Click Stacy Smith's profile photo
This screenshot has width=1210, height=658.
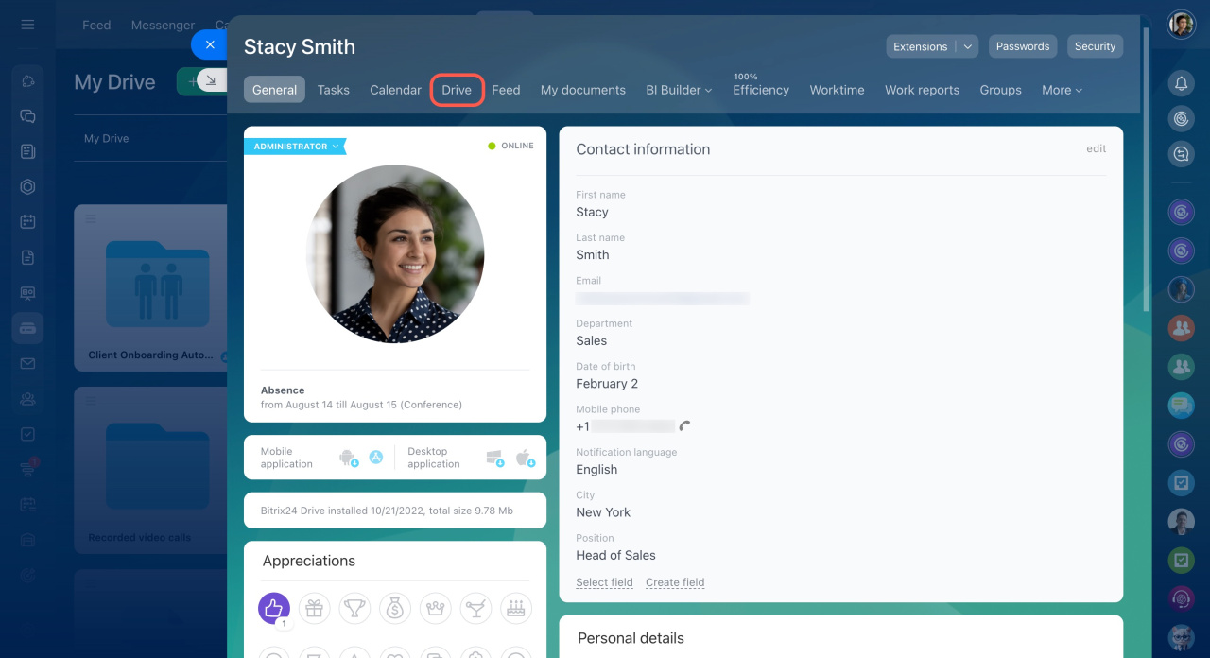point(395,253)
